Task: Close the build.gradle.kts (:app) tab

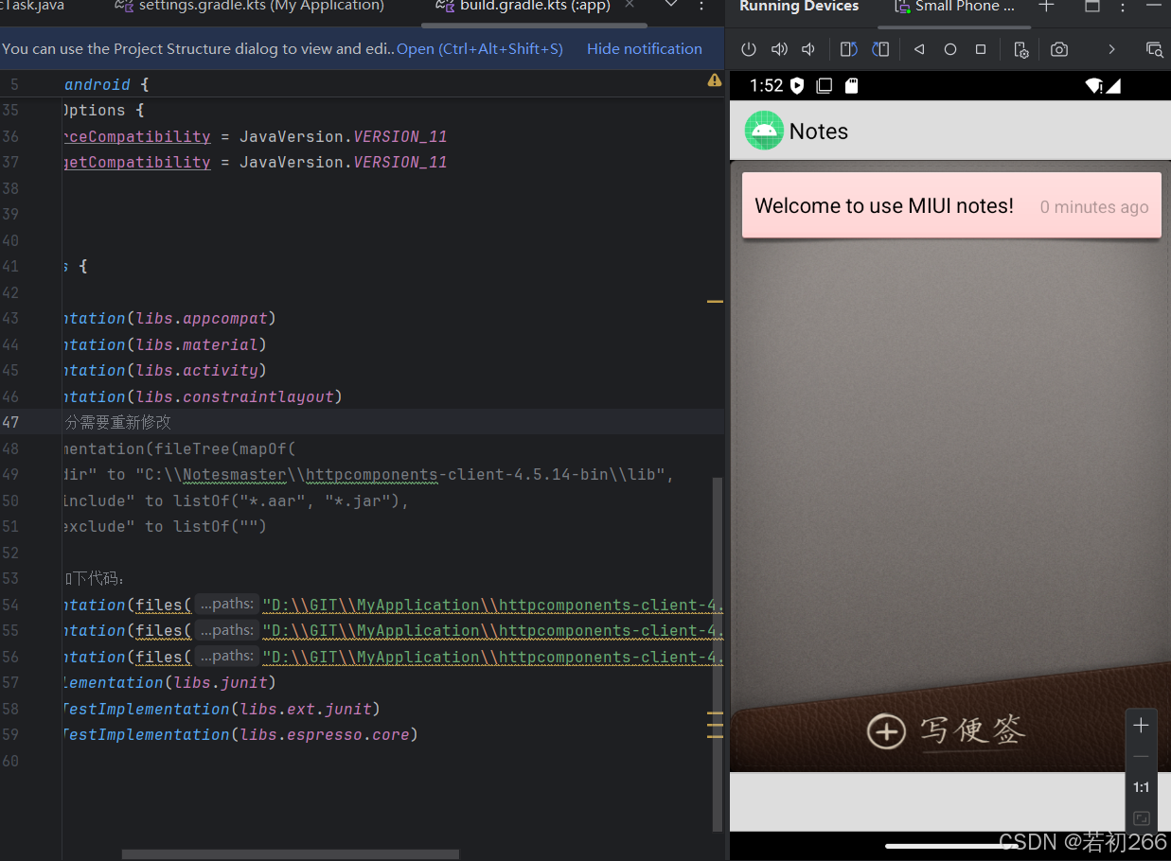Action: click(x=630, y=6)
